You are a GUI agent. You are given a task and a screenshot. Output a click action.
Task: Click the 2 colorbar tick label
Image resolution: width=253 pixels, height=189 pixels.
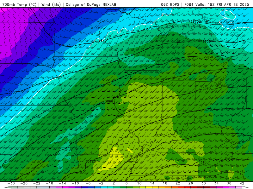pos(114,183)
